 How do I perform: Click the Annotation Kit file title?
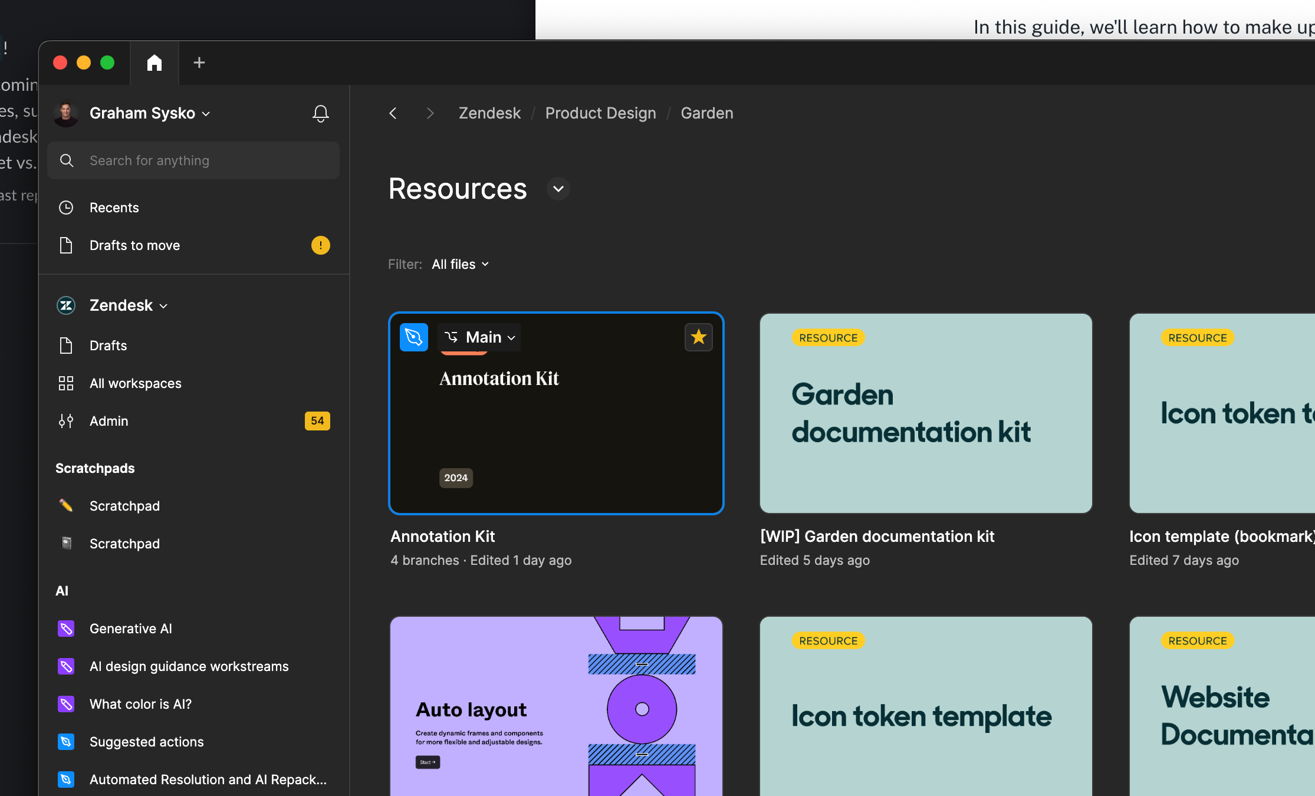[x=442, y=537]
